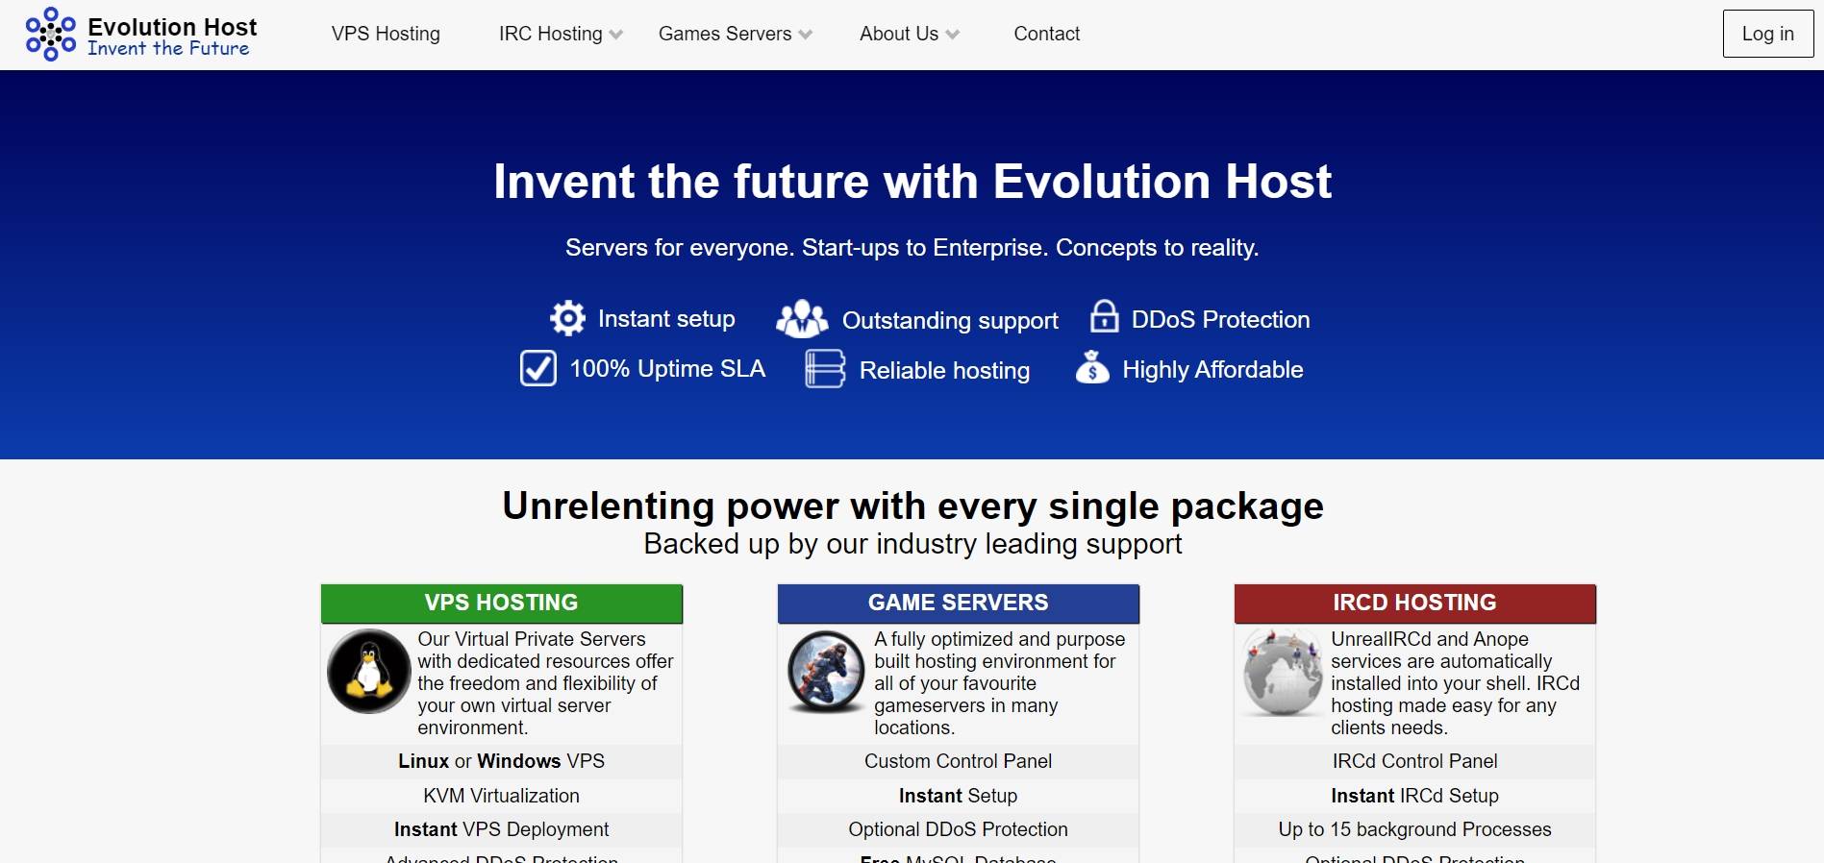
Task: Click the 'Invent the future with Evolution Host' heading
Action: 912,181
